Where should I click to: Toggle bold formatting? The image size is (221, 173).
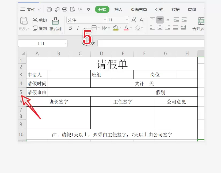[x=70, y=28]
